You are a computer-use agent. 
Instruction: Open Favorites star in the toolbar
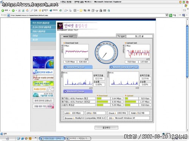(40, 11)
